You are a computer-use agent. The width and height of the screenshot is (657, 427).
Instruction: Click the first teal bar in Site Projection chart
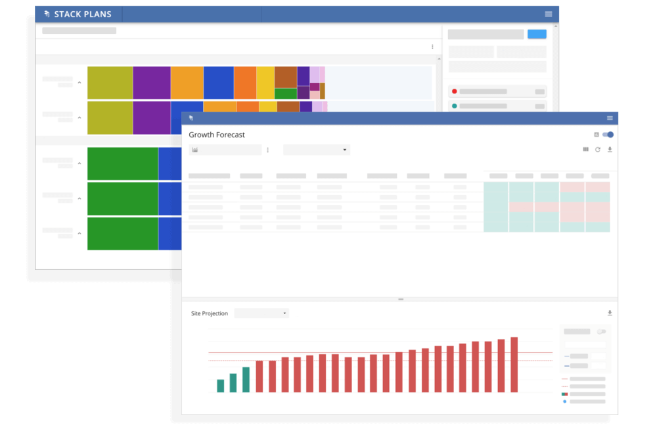[x=220, y=386]
